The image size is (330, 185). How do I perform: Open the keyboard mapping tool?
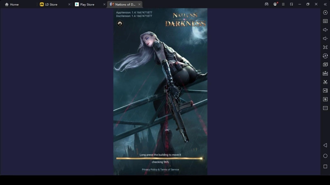(325, 21)
